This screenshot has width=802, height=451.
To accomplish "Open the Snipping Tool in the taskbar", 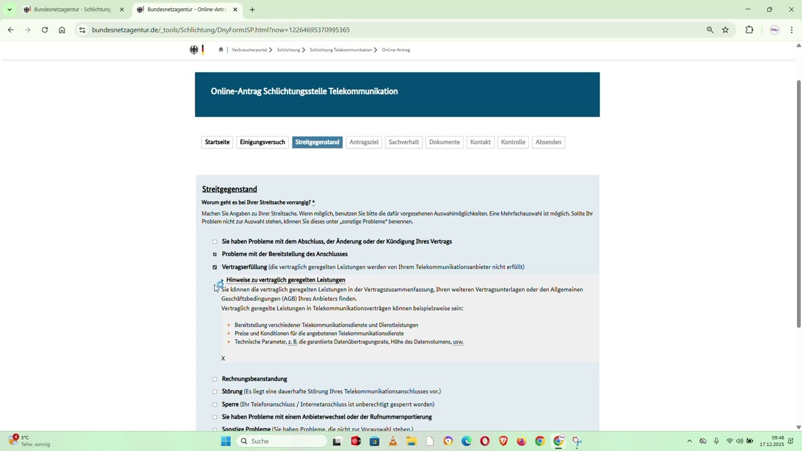I will (x=577, y=442).
